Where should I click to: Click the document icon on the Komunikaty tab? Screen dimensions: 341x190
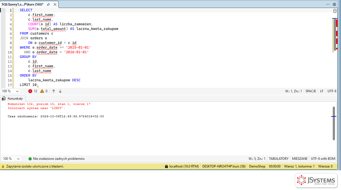4,98
